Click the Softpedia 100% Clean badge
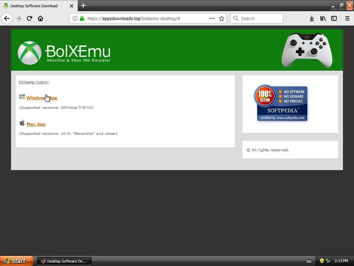354x266 pixels. (281, 103)
